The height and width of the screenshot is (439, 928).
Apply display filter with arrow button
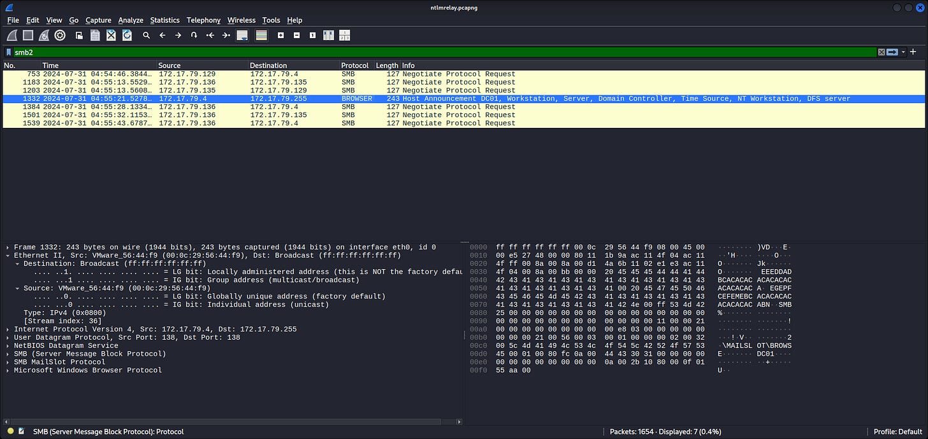[892, 52]
